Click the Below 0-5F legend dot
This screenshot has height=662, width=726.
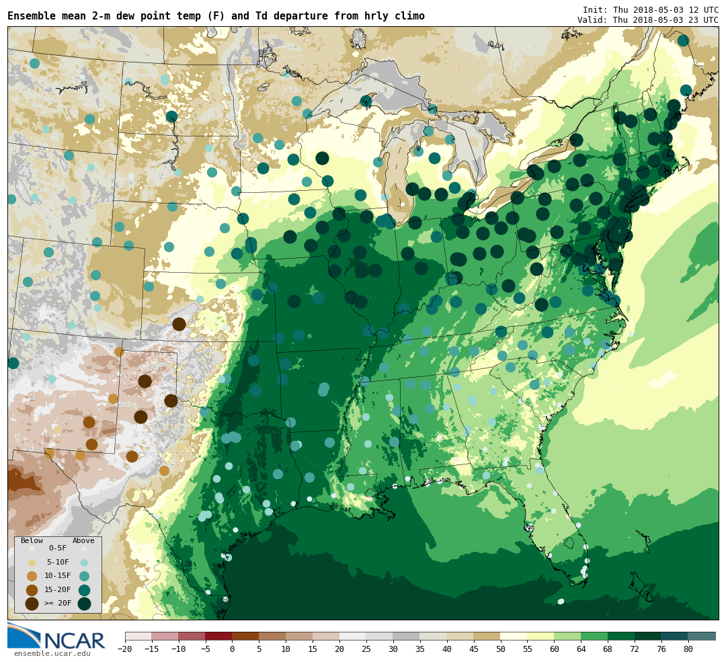point(32,548)
